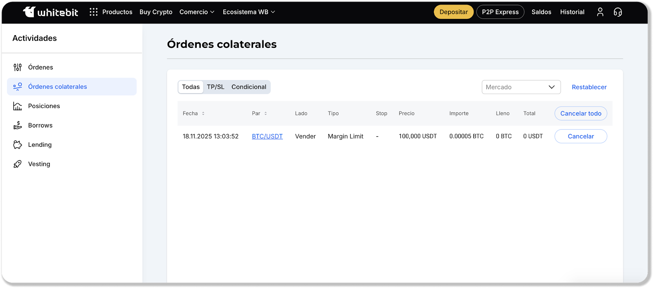This screenshot has width=653, height=288.
Task: Click the Borrows hand-with-dollar icon
Action: click(18, 125)
